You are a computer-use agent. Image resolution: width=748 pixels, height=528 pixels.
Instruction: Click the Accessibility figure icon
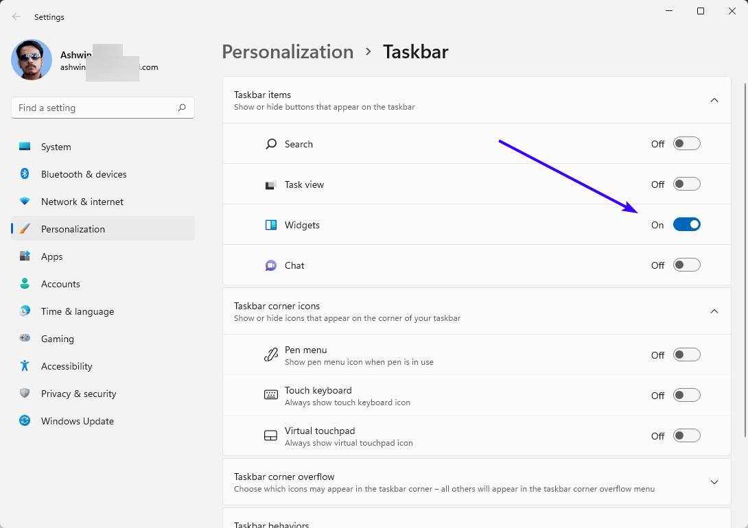(25, 365)
